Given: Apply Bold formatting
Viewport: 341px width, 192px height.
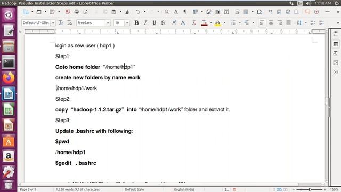Looking at the screenshot, I should 136,22.
